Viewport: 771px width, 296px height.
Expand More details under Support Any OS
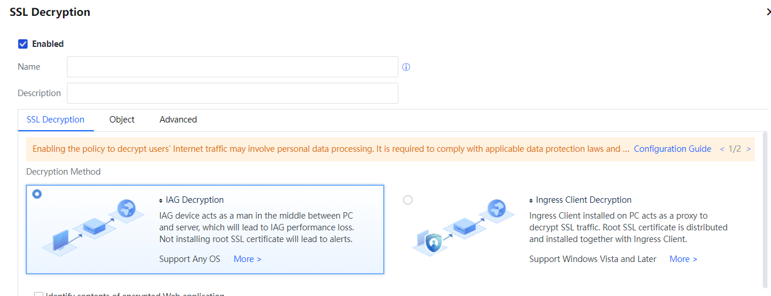pos(247,259)
